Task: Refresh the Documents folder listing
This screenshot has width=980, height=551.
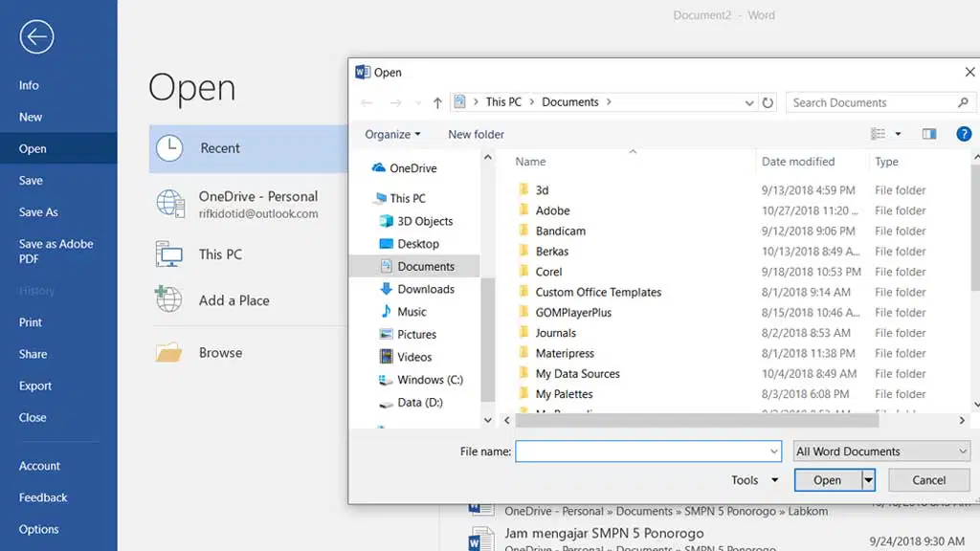Action: 768,102
